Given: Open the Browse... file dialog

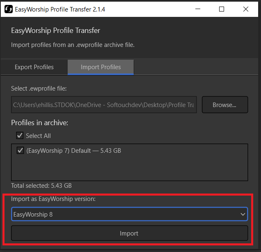Looking at the screenshot, I should (x=225, y=105).
